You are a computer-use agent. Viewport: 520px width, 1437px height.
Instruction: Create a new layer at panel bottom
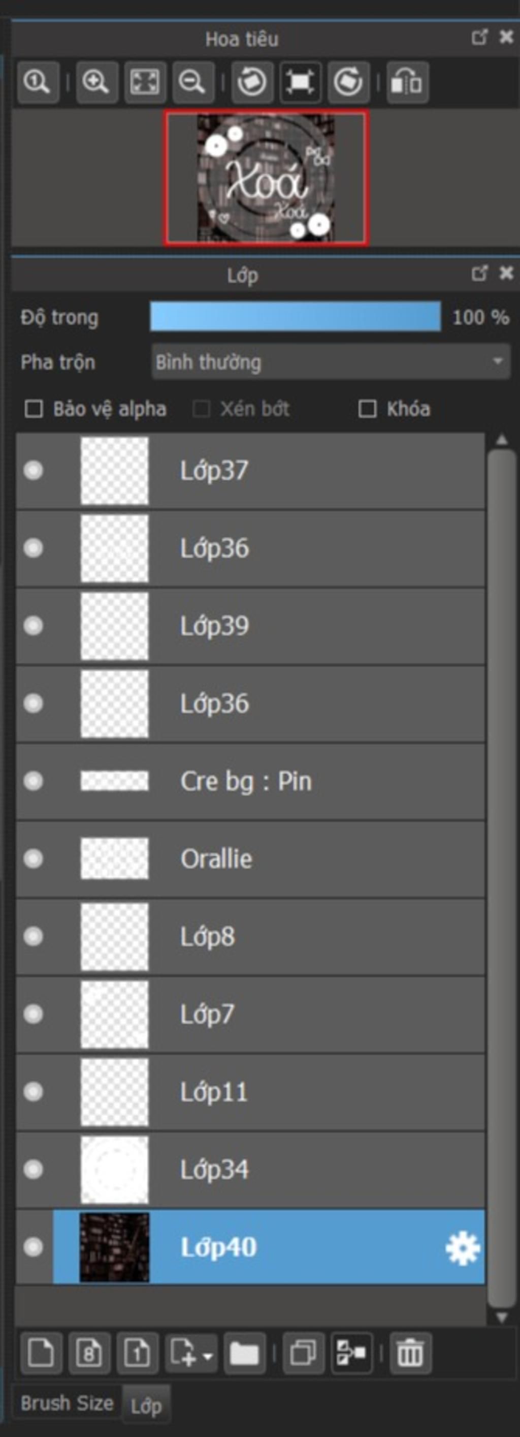41,1352
